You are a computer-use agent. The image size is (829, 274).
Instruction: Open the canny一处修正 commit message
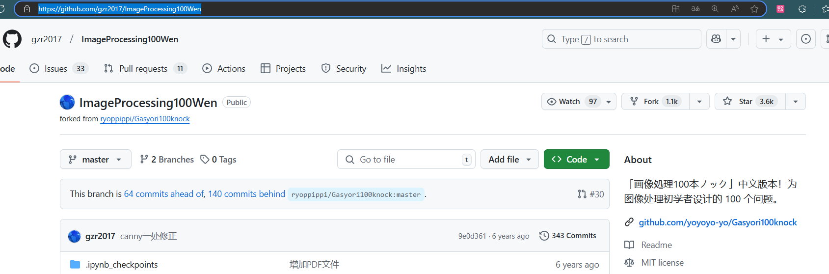coord(148,236)
